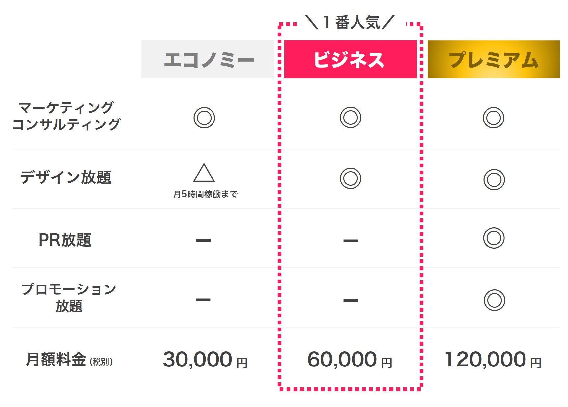Click Premium's プロモーション放題 double-circle icon

click(x=494, y=300)
